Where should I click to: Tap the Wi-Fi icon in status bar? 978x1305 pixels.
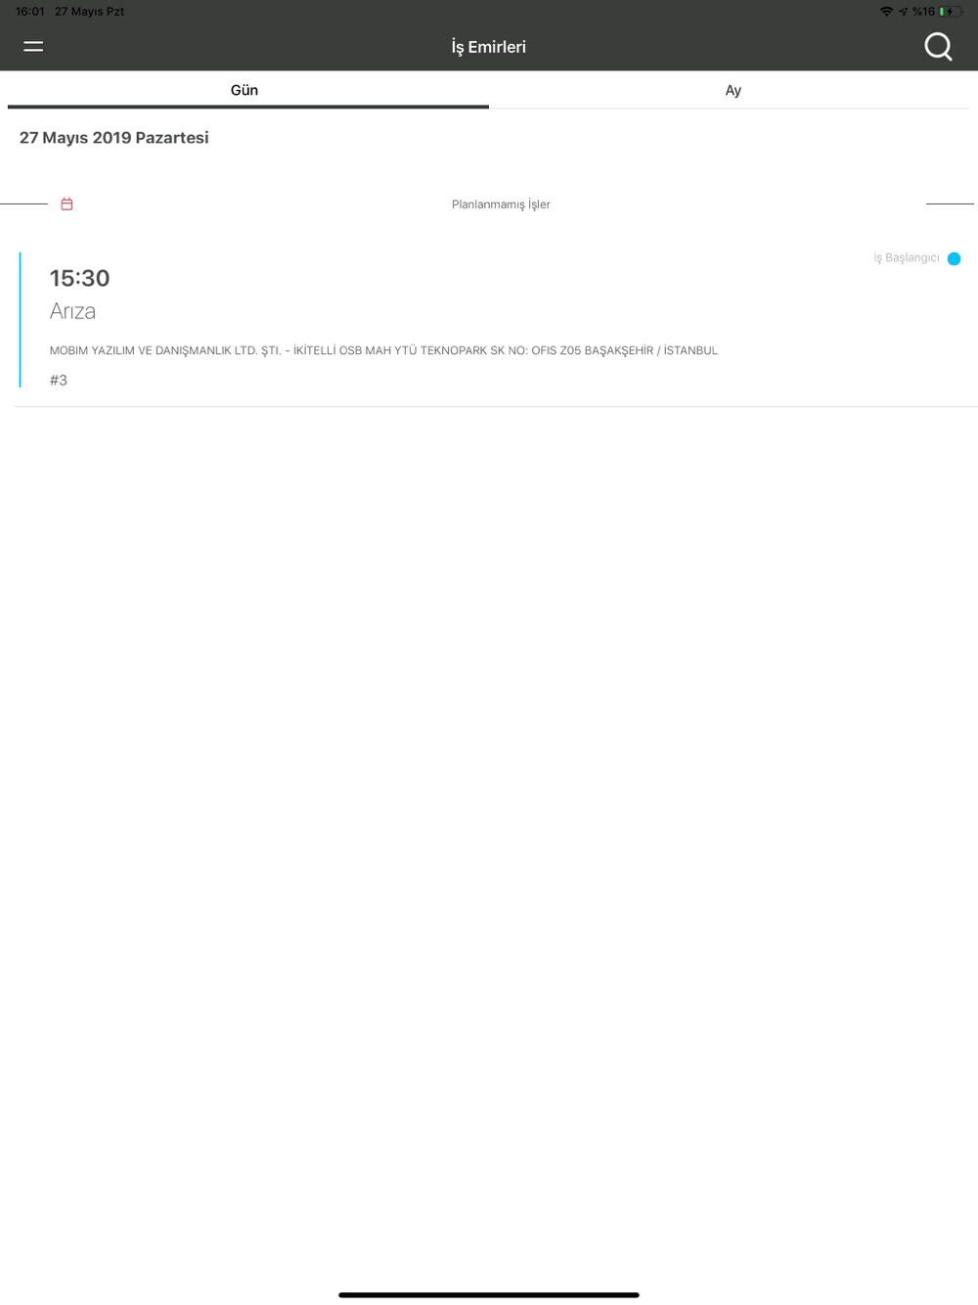coord(886,12)
